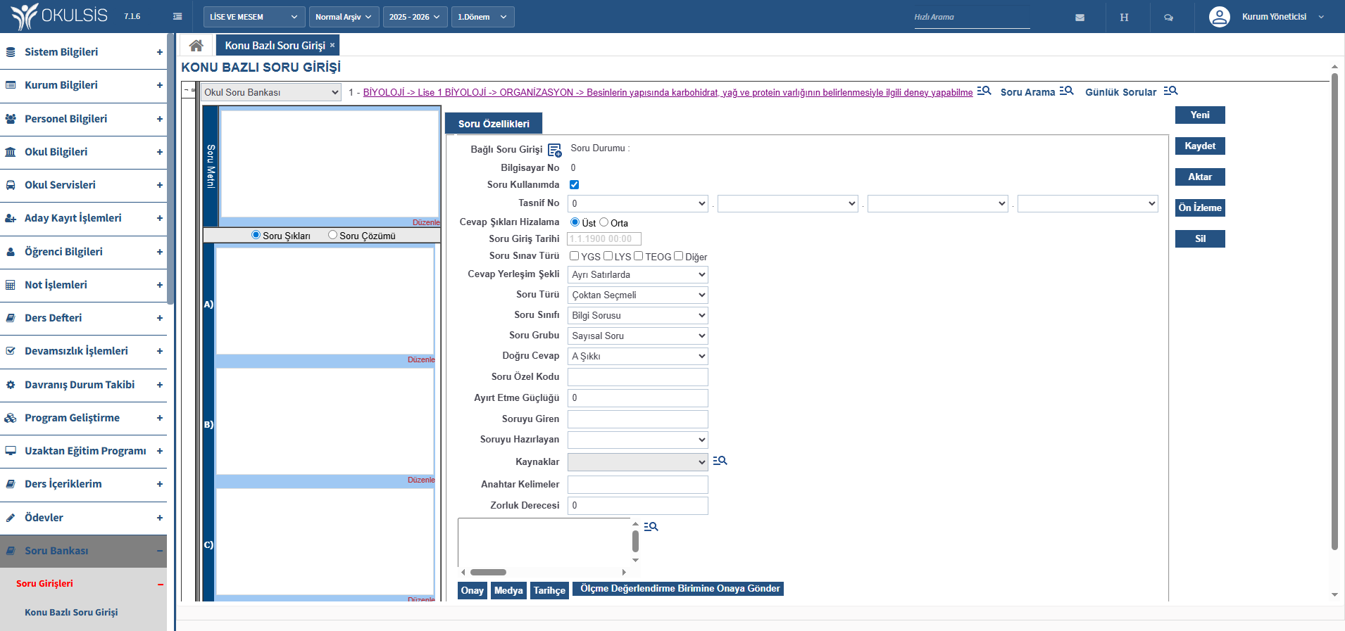Expand the Soru Türü dropdown

(x=637, y=295)
